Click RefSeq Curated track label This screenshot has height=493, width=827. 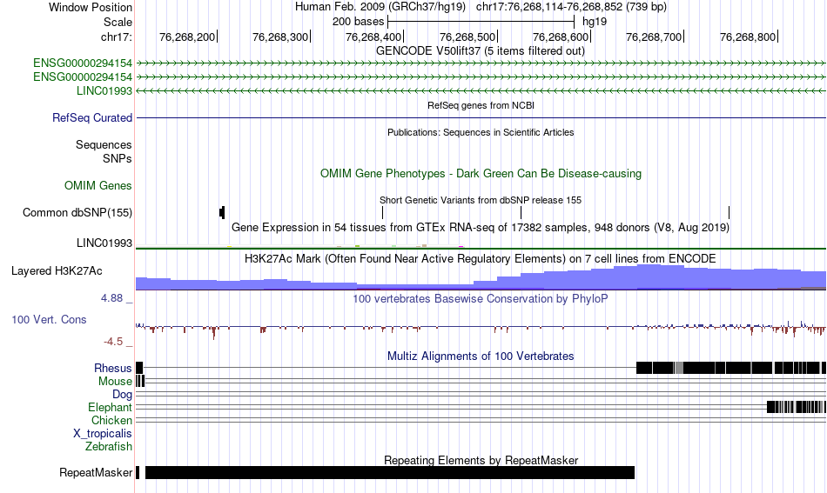pyautogui.click(x=92, y=117)
